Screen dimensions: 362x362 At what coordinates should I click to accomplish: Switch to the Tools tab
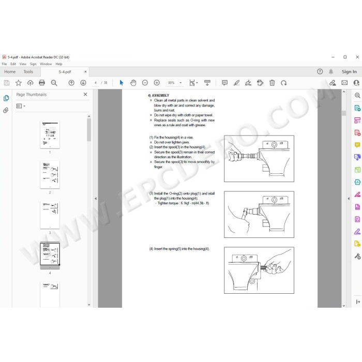(x=28, y=72)
